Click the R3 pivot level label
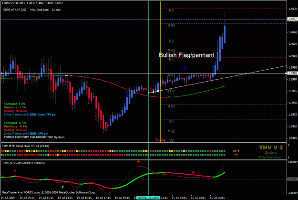 click(171, 11)
